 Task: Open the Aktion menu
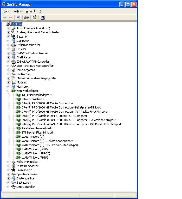click(x=18, y=11)
